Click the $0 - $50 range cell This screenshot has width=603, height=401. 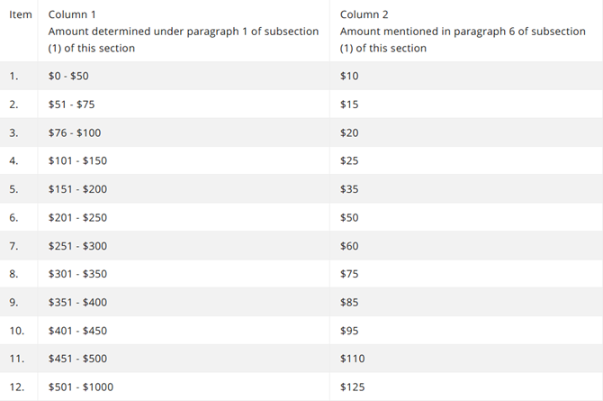(x=68, y=76)
